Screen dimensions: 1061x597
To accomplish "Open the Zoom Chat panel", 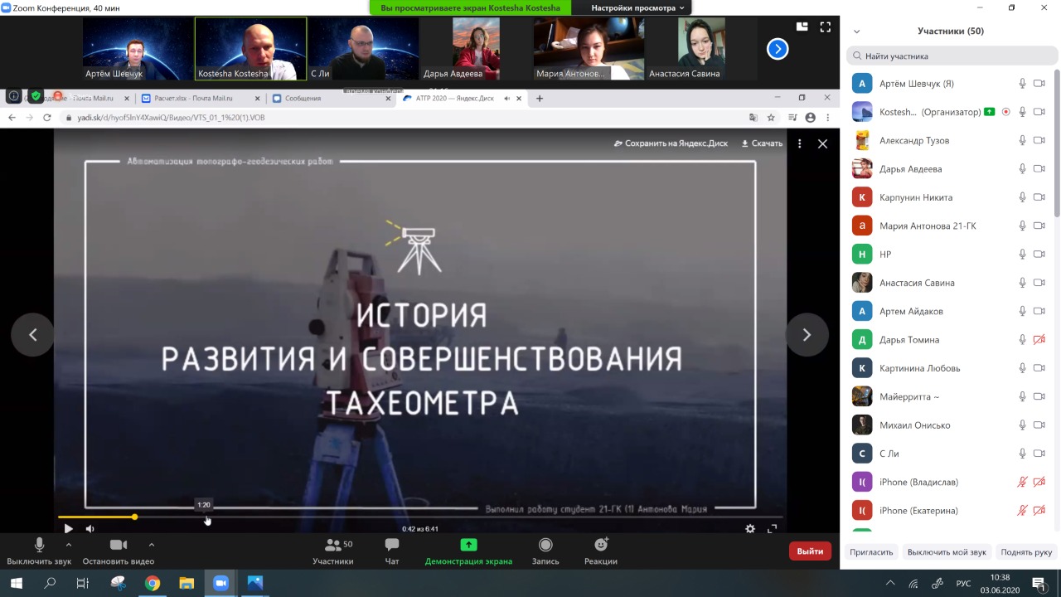I will [392, 551].
